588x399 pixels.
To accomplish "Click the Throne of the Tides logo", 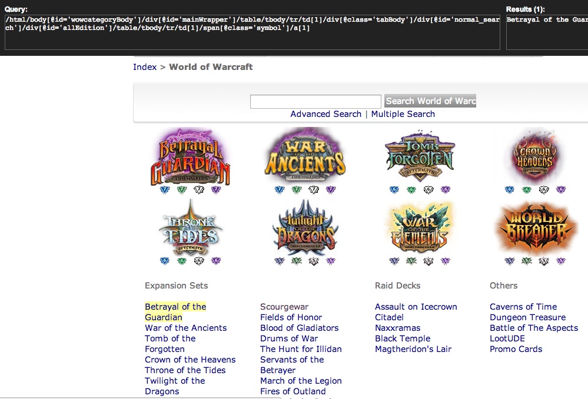I will point(190,228).
